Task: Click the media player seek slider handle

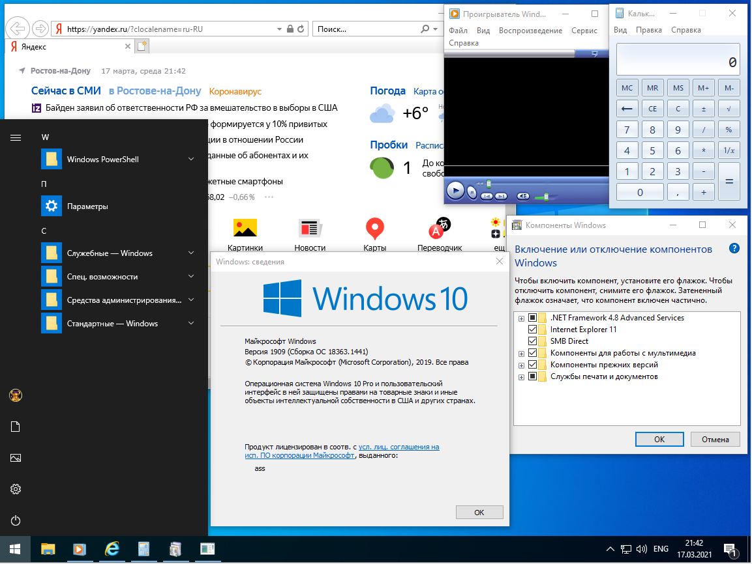Action: coord(489,184)
